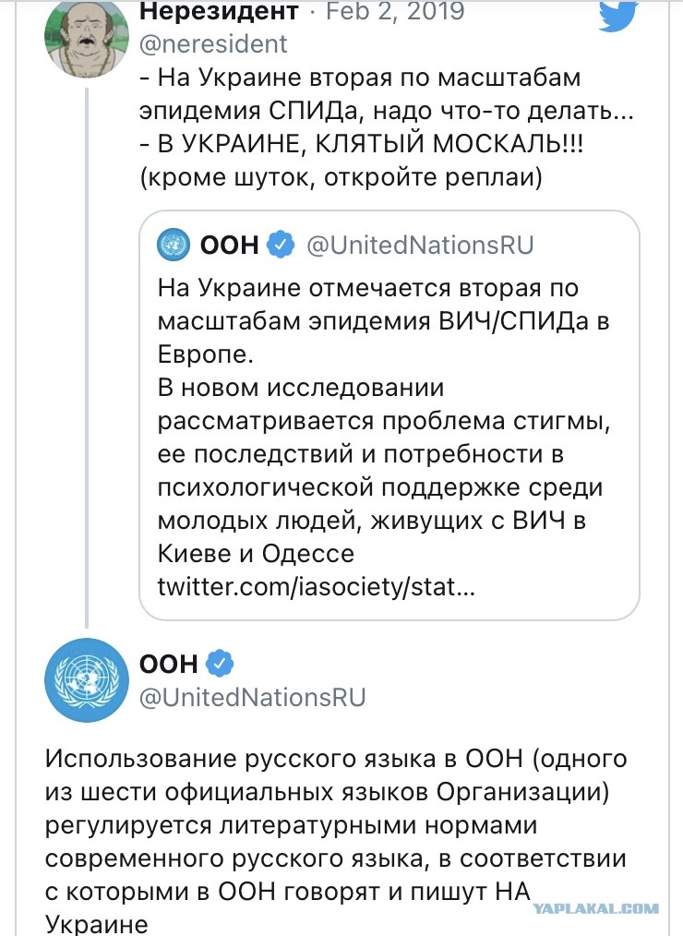Open the quoted ООН tweet card body
This screenshot has width=683, height=936.
(x=389, y=415)
